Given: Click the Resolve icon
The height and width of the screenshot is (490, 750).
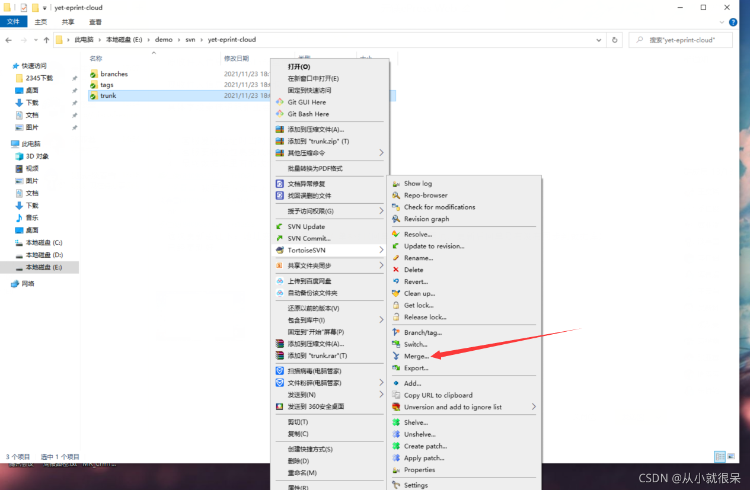Looking at the screenshot, I should click(396, 235).
